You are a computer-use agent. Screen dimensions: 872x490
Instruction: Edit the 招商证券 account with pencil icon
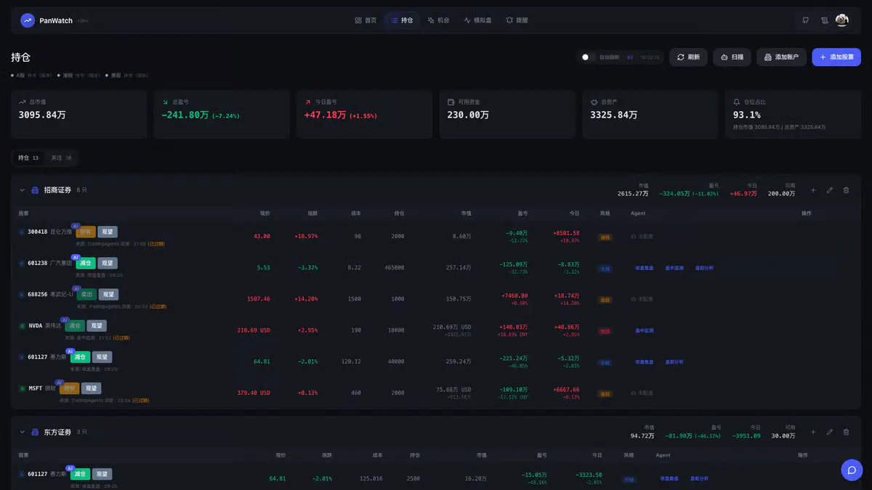pos(830,190)
